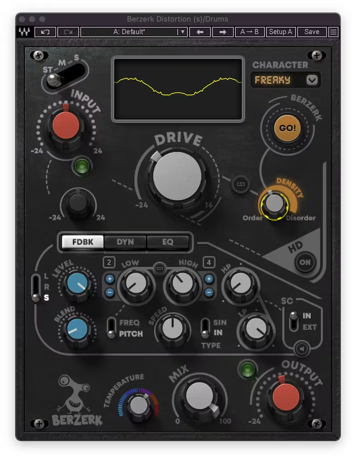
Task: Click the blue Blend knob
Action: point(77,329)
